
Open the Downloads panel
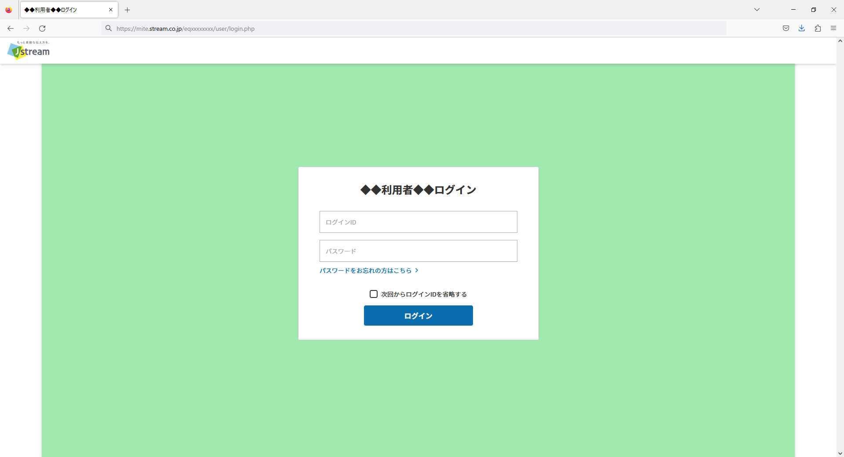[802, 29]
